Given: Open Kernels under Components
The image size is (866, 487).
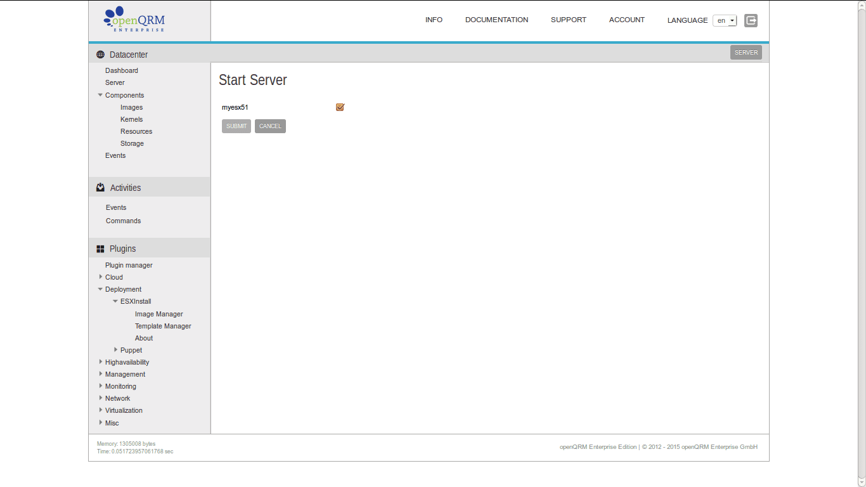Looking at the screenshot, I should click(x=131, y=119).
